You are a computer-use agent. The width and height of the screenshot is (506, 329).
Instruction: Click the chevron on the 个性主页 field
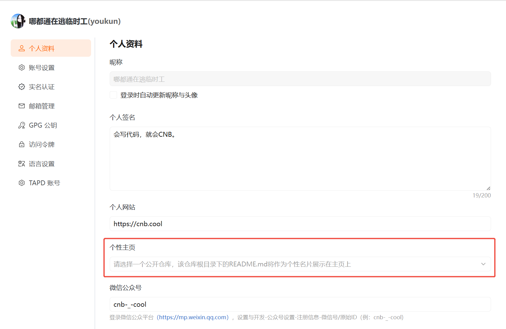pos(483,264)
